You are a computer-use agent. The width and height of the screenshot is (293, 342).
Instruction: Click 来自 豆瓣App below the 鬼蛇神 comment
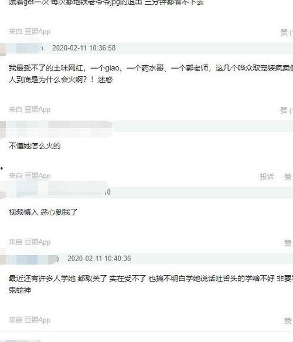tap(30, 320)
